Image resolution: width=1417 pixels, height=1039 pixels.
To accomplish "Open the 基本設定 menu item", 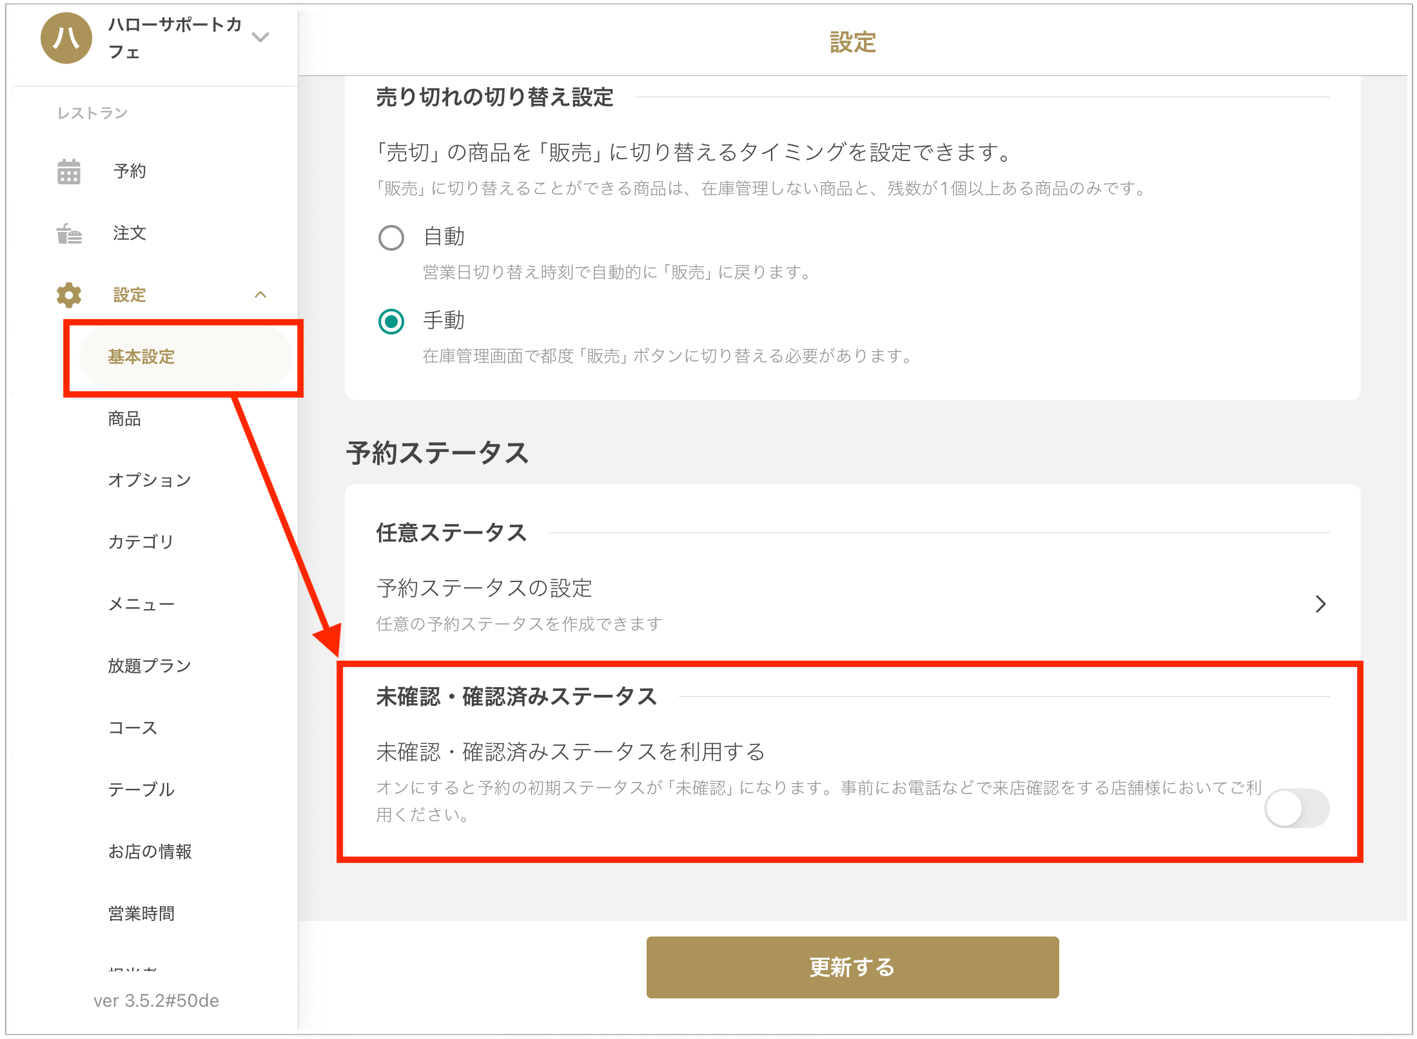I will point(141,357).
